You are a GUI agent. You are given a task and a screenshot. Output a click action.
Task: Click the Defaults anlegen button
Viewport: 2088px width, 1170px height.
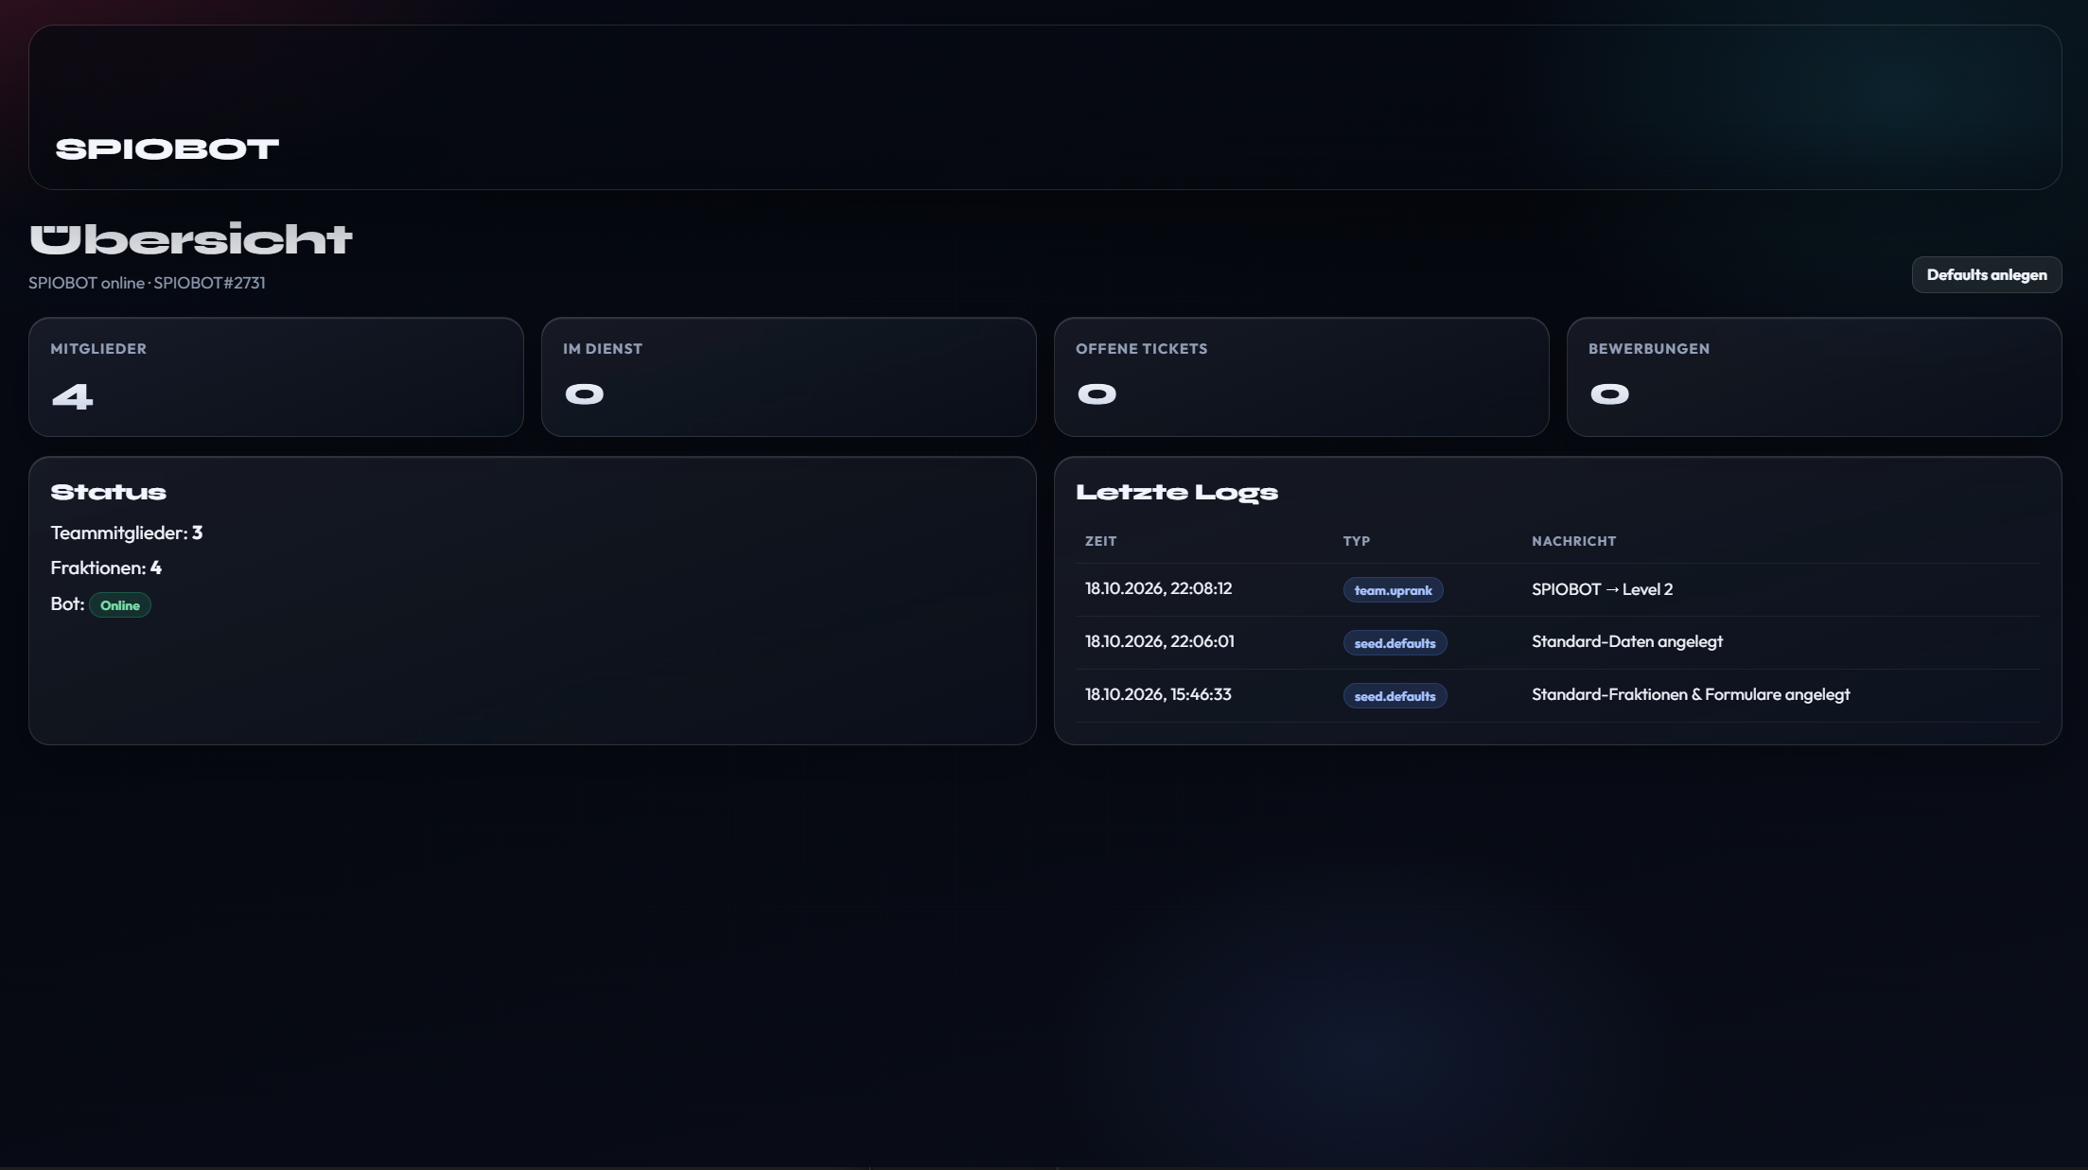point(1986,274)
